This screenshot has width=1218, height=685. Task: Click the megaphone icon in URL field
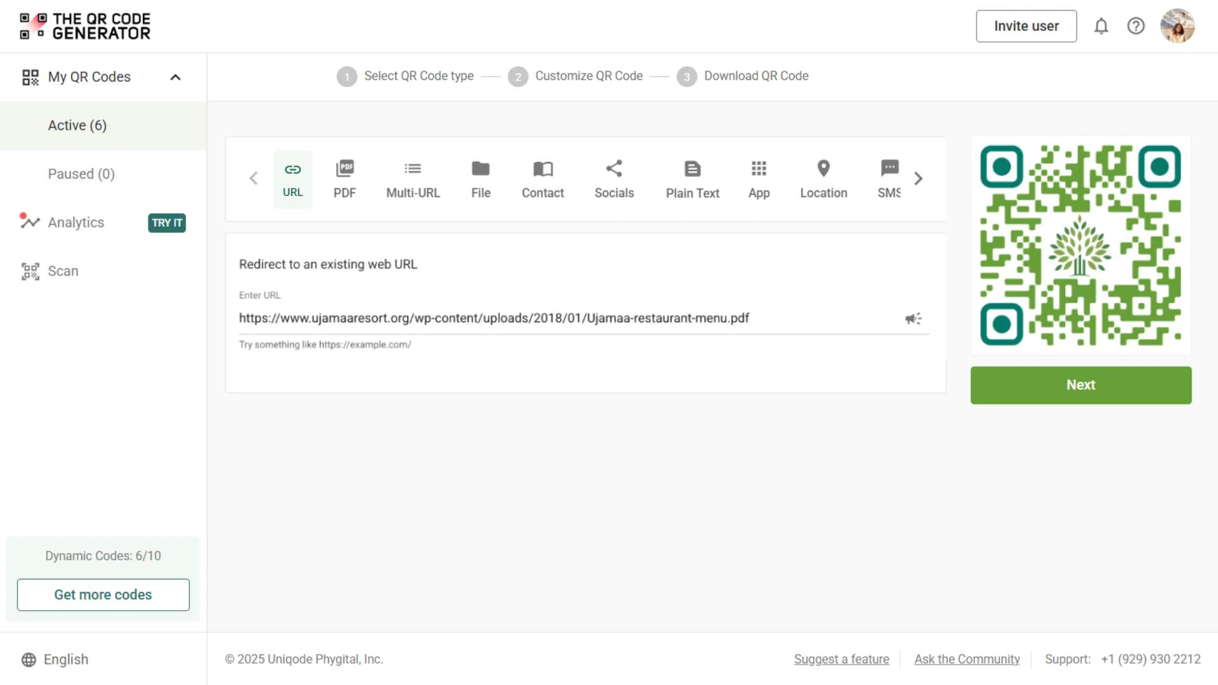(913, 318)
